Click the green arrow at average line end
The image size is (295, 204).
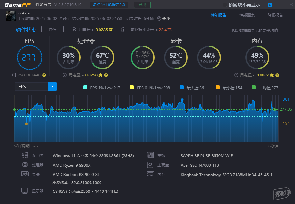(x=275, y=109)
